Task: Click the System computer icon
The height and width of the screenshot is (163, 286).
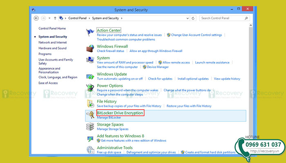Action: 90,60
